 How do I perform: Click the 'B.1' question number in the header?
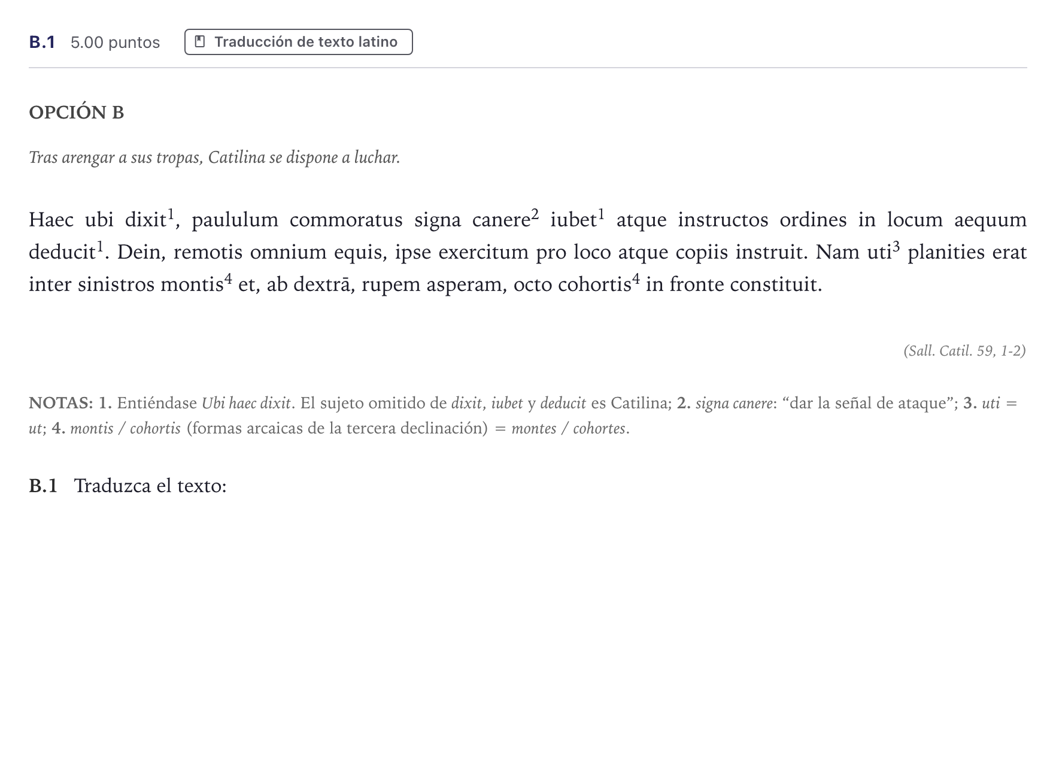pos(42,42)
